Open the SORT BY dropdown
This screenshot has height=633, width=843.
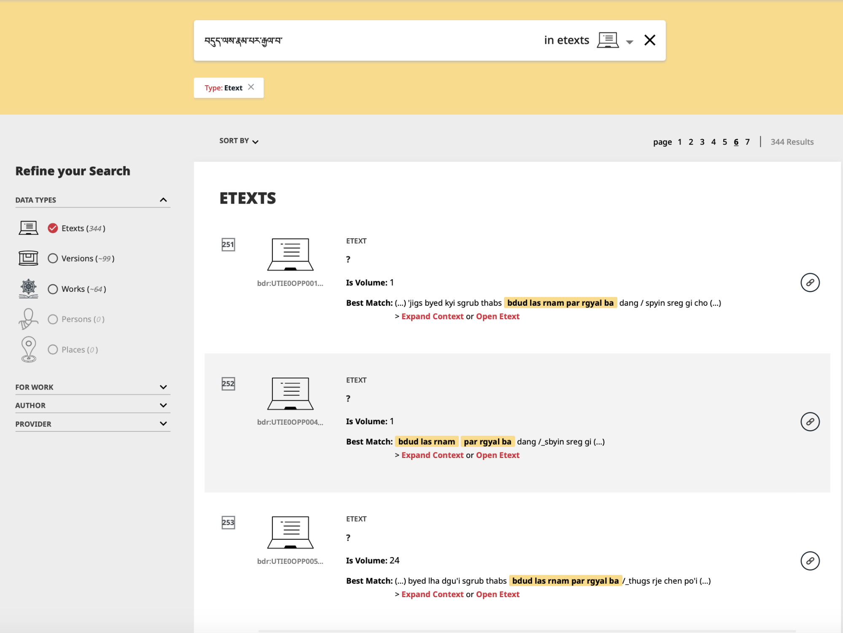point(239,141)
